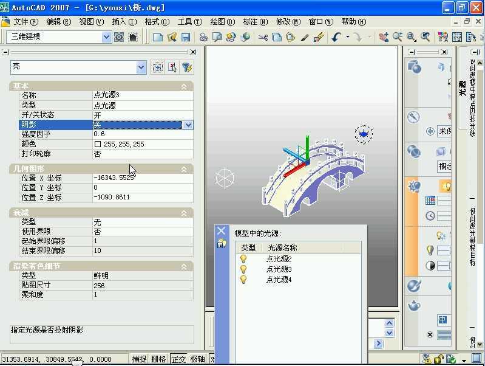485x366 pixels.
Task: Select 点光源2 in light list
Action: click(x=279, y=258)
